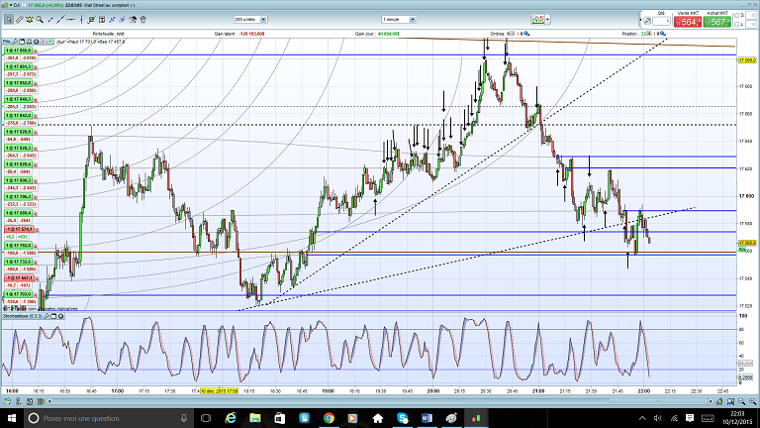Screen dimensions: 760x428
Task: Click the scrollbar left arrow
Action: [x=49, y=401]
